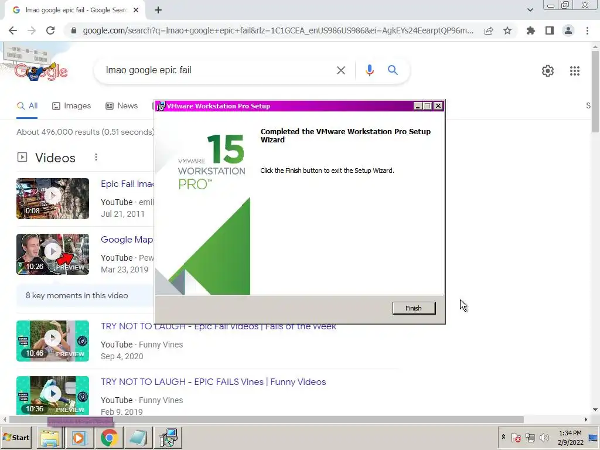Image resolution: width=600 pixels, height=450 pixels.
Task: Open the Google apps grid
Action: (574, 71)
